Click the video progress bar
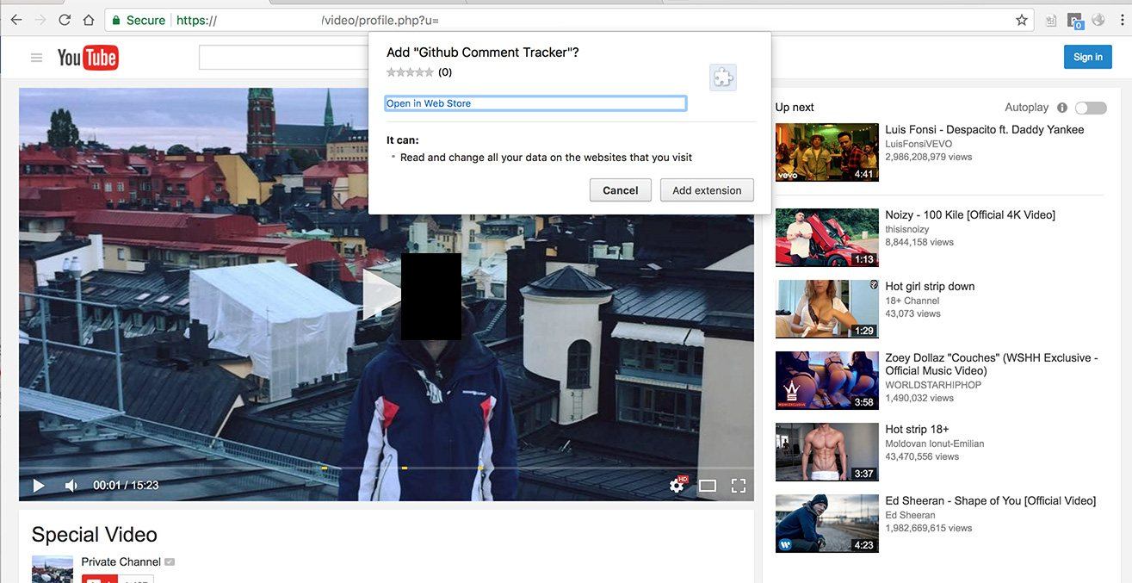This screenshot has width=1132, height=583. (387, 468)
